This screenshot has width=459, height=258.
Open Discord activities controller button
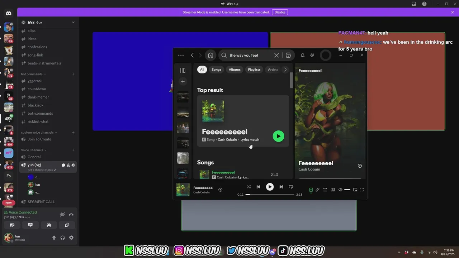(48, 225)
